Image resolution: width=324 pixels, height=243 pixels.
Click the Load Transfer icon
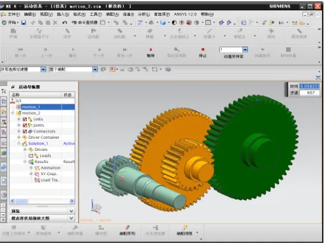(x=37, y=180)
